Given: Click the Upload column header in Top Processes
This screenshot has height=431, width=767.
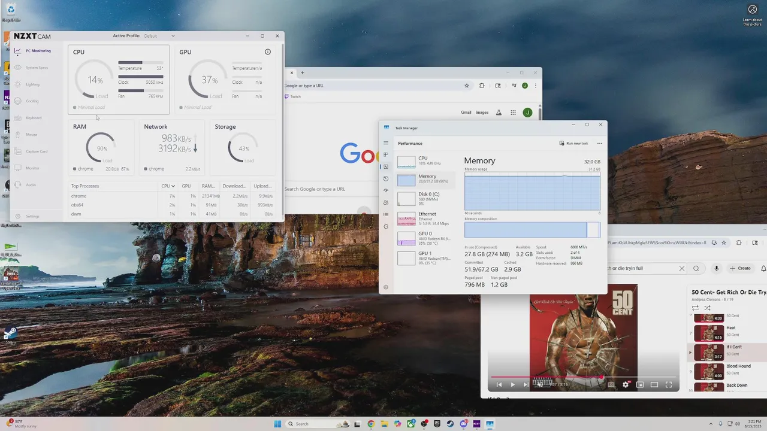Looking at the screenshot, I should click(262, 186).
